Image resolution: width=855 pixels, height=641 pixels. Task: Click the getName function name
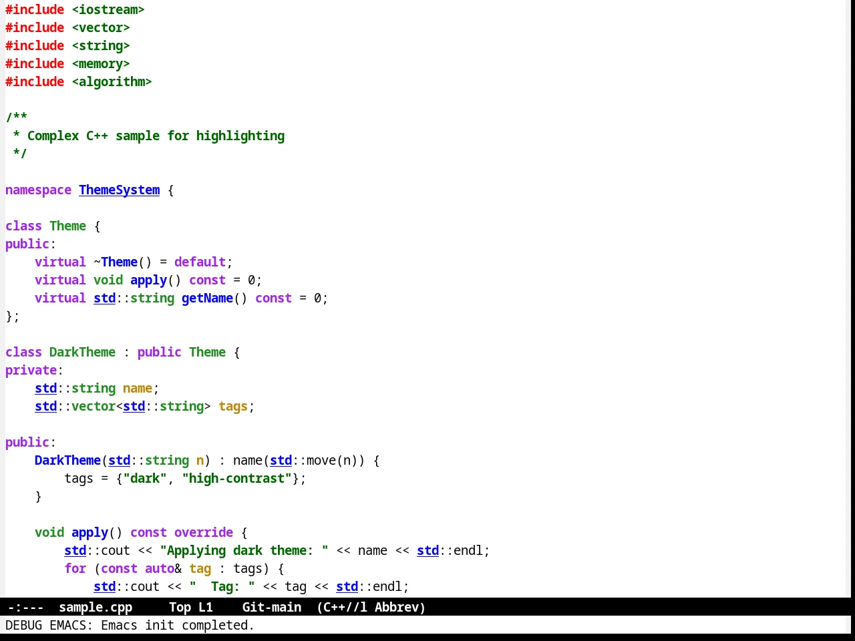pos(207,298)
